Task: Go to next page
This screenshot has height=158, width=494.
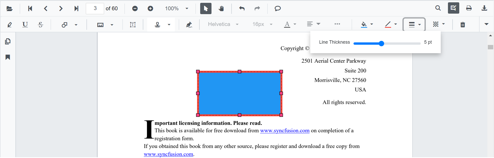Action: pyautogui.click(x=61, y=8)
